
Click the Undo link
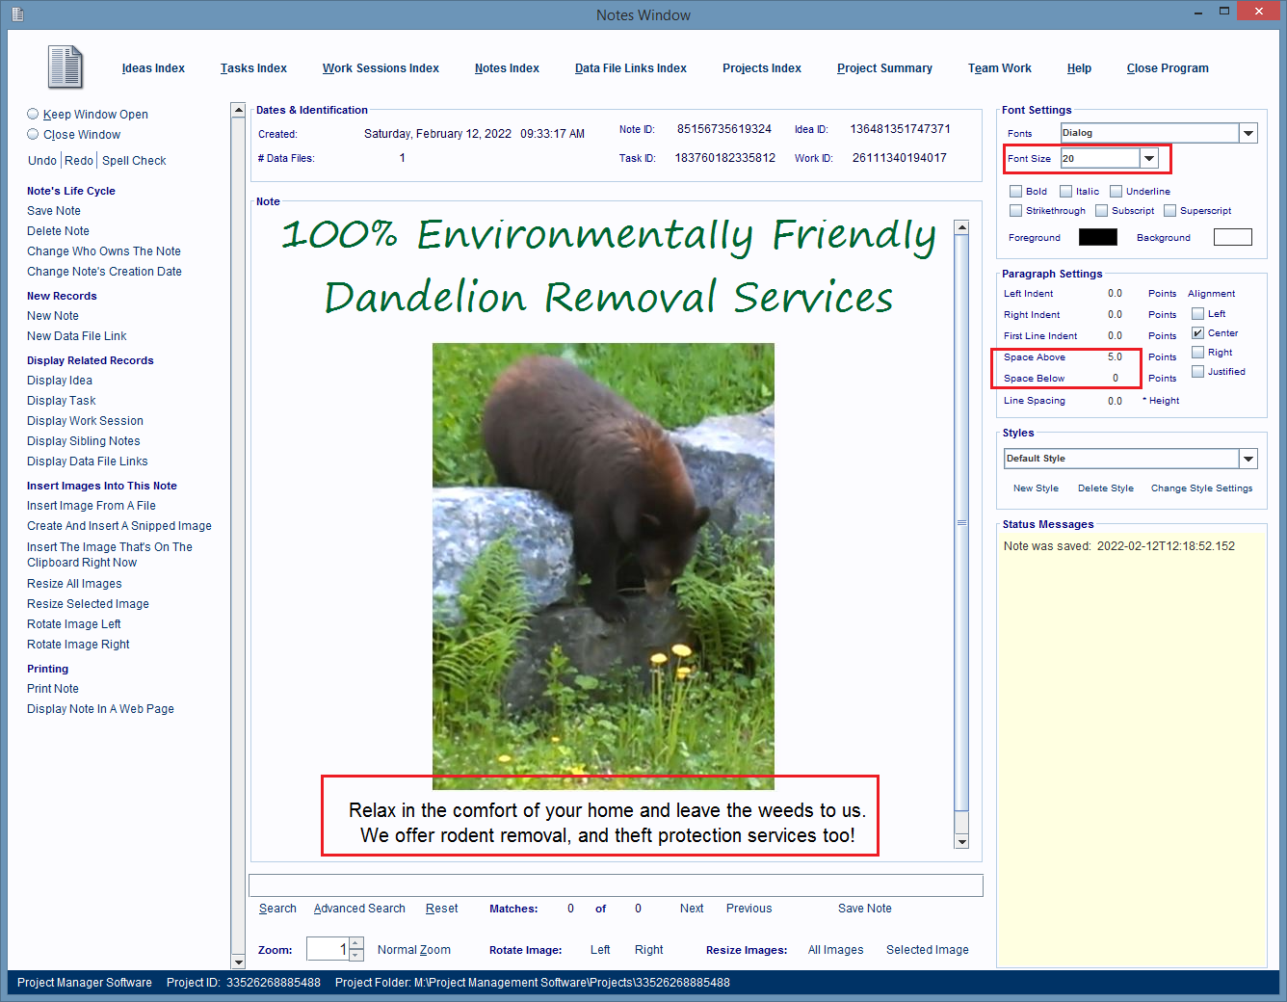(42, 161)
